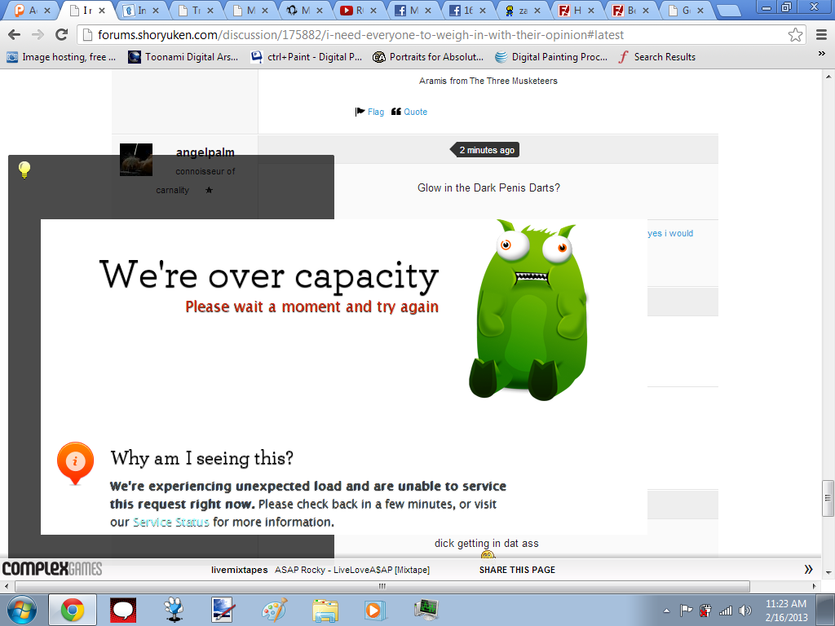Open the 'Portraits for Absolut...' bookmark

coord(428,57)
